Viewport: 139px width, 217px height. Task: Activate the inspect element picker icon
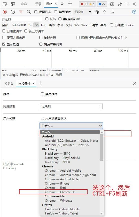point(5,4)
